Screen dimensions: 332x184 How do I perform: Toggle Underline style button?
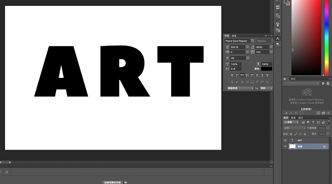pos(262,75)
